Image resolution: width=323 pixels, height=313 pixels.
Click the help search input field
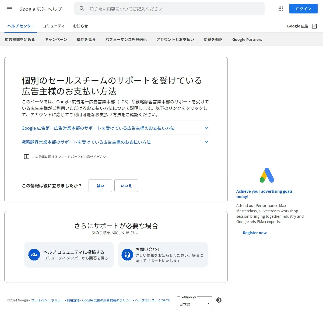[170, 9]
